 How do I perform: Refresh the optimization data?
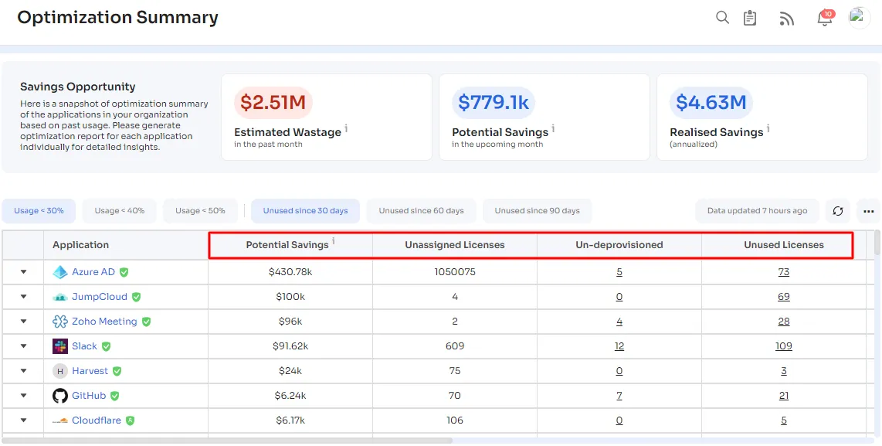[837, 211]
